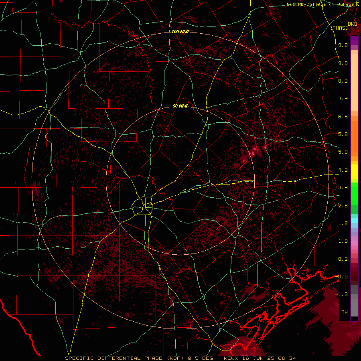The image size is (361, 361).
Task: Click the DKD product label
Action: pyautogui.click(x=353, y=24)
